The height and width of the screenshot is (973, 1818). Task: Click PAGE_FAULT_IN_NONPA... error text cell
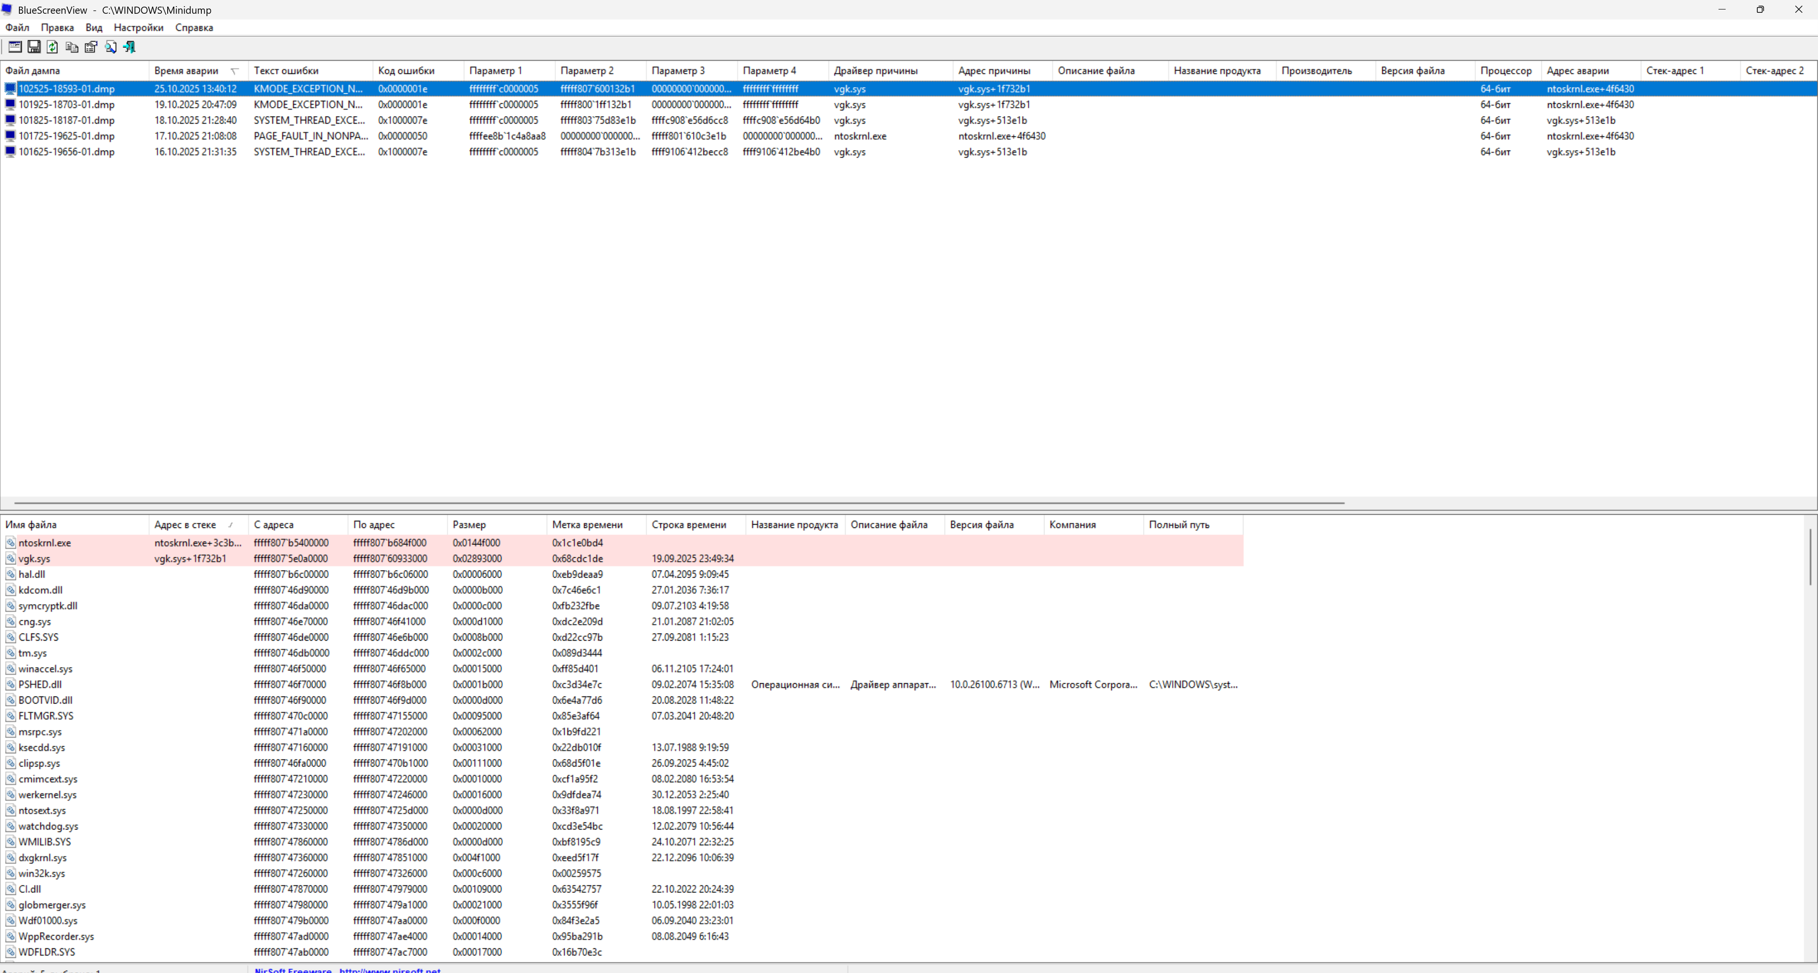pos(311,136)
